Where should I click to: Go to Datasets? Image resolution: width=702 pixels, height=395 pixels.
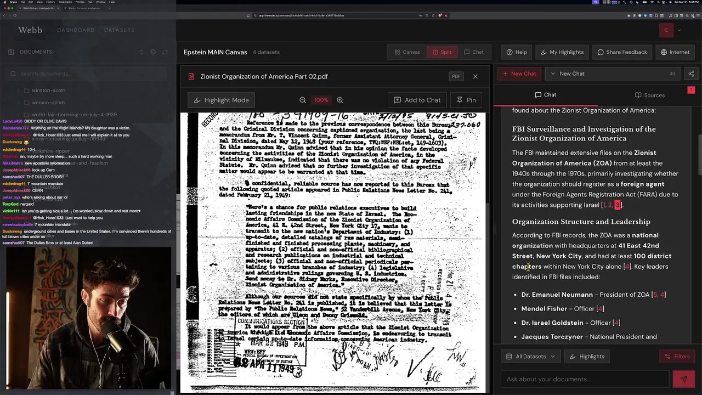click(119, 30)
